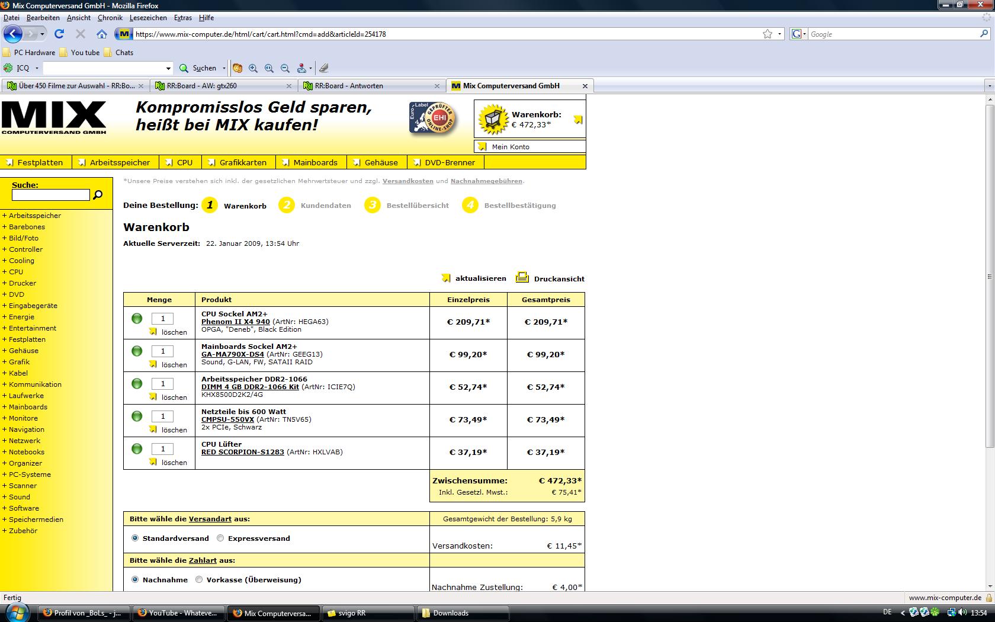This screenshot has width=995, height=622.
Task: Expand the Zubehör sidebar category
Action: (x=20, y=531)
